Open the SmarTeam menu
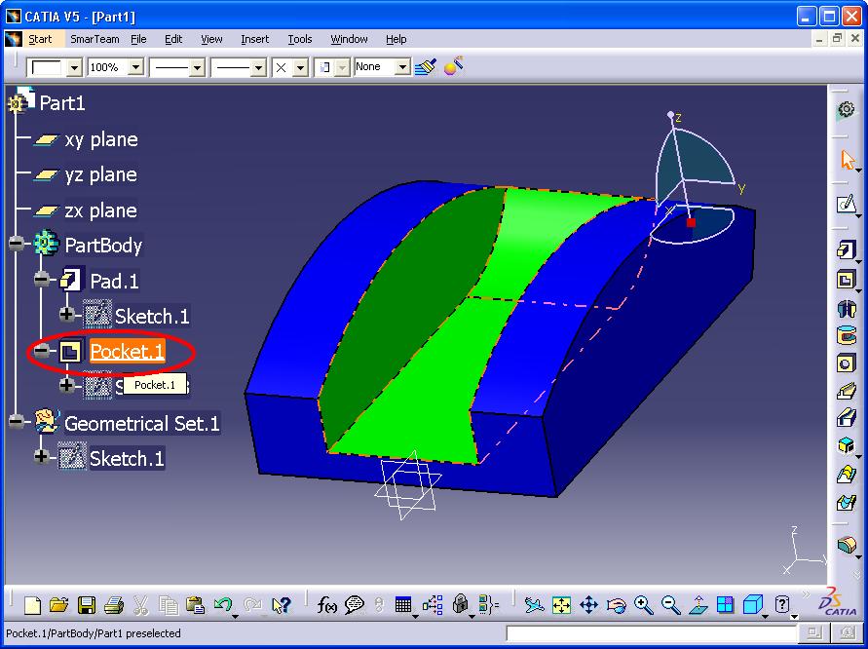This screenshot has height=649, width=868. click(x=94, y=39)
